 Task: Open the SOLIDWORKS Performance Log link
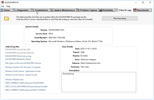(x=18, y=56)
